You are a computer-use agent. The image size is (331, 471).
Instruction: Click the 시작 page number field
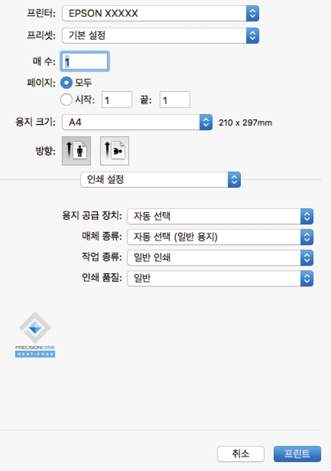pos(117,100)
